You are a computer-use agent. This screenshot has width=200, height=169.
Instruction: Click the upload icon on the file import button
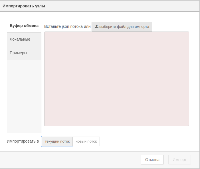pyautogui.click(x=97, y=26)
